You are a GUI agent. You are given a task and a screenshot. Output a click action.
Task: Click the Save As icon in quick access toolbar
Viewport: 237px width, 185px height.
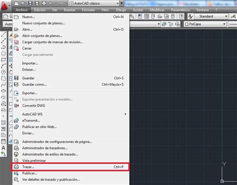(37, 4)
